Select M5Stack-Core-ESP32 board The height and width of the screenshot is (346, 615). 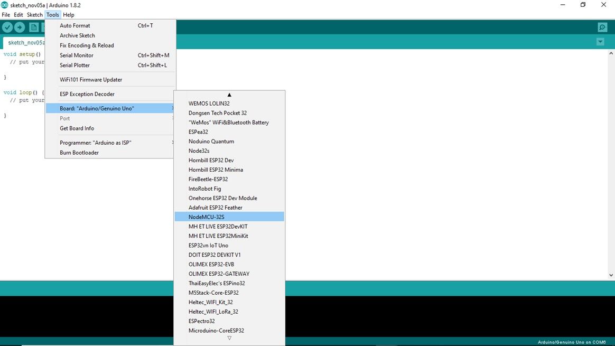229,293
